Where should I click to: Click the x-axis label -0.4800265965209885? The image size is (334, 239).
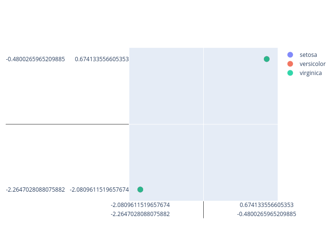point(267,214)
